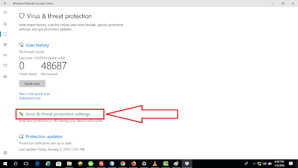Screen dimensions: 298x168
Task: Click Run a new quick scan link
Action: (x=34, y=94)
